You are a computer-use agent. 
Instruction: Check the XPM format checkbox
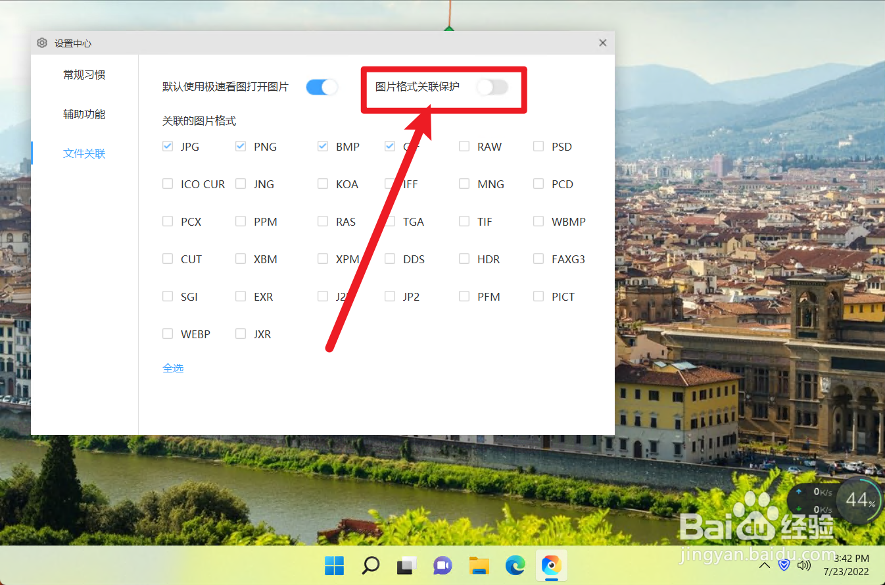[x=323, y=259]
